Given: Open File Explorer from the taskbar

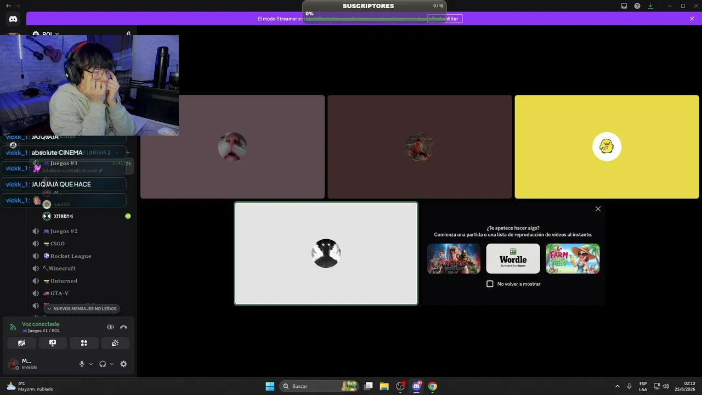Looking at the screenshot, I should pos(384,386).
